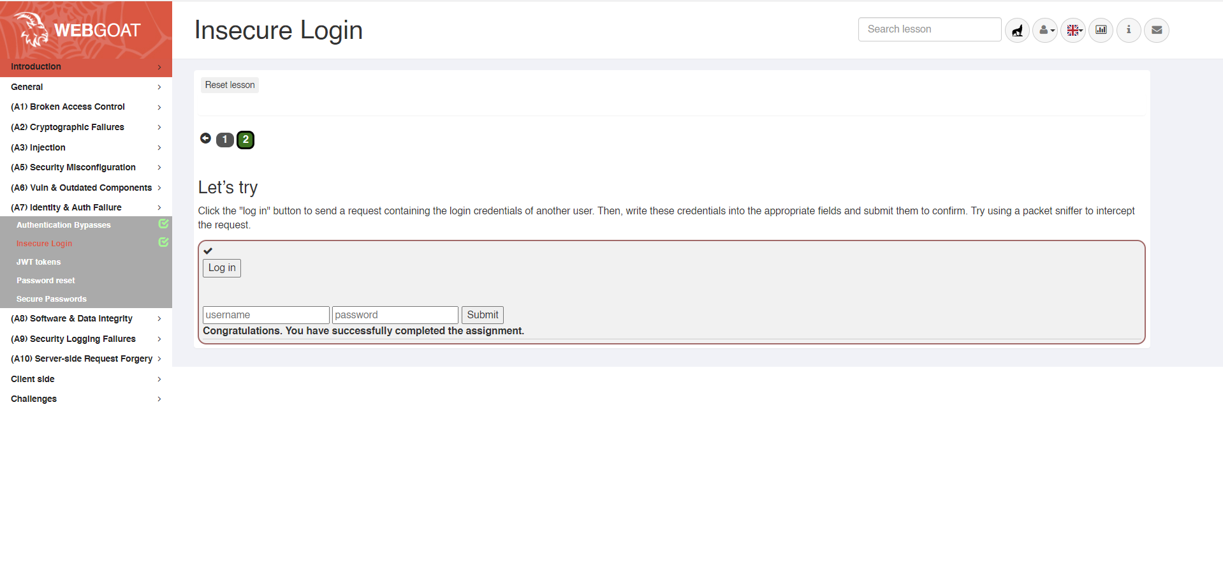This screenshot has width=1223, height=576.
Task: Click the Congratulations success message
Action: coord(363,331)
